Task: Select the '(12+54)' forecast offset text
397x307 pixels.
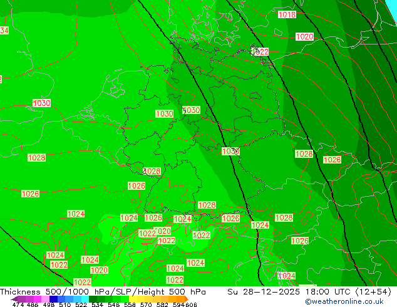Action: click(x=373, y=292)
